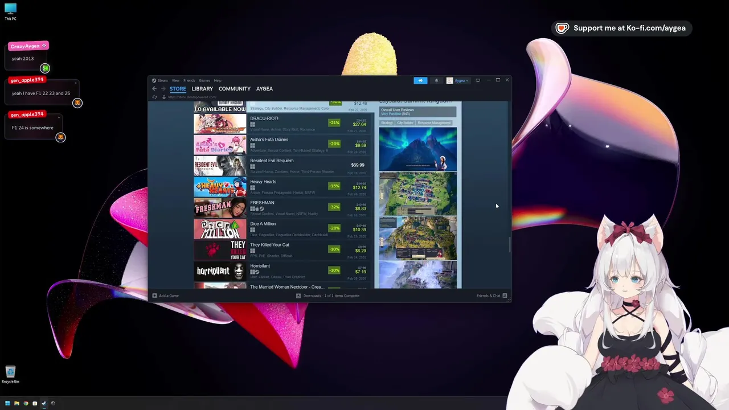Screen dimensions: 729x410
Task: Click the Strategy tag in preview panel
Action: tap(387, 122)
